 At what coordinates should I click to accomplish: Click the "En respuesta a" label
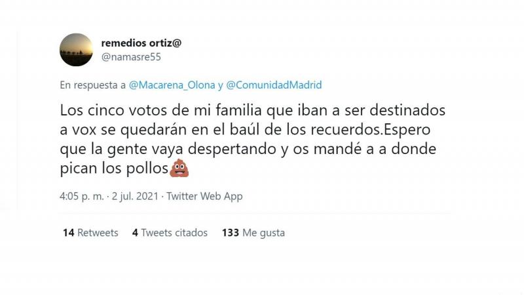coord(92,85)
